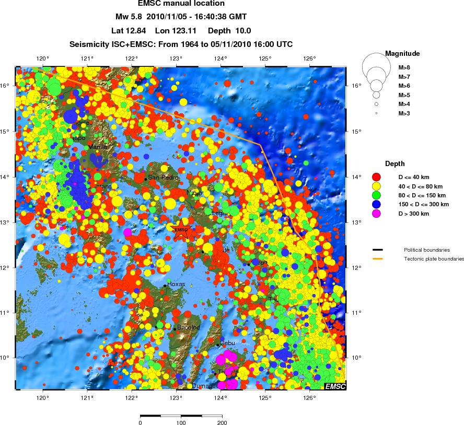This screenshot has height=425, width=464.
Task: Click the 'Depth' legend heading
Action: (395, 163)
